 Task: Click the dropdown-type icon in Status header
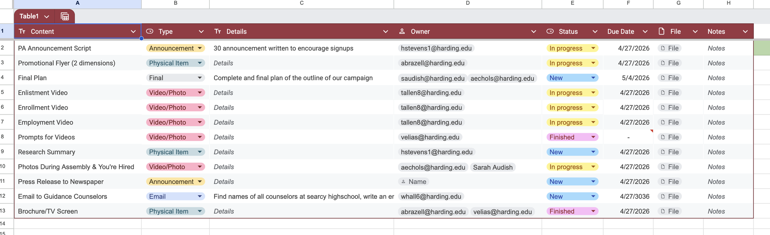(550, 31)
